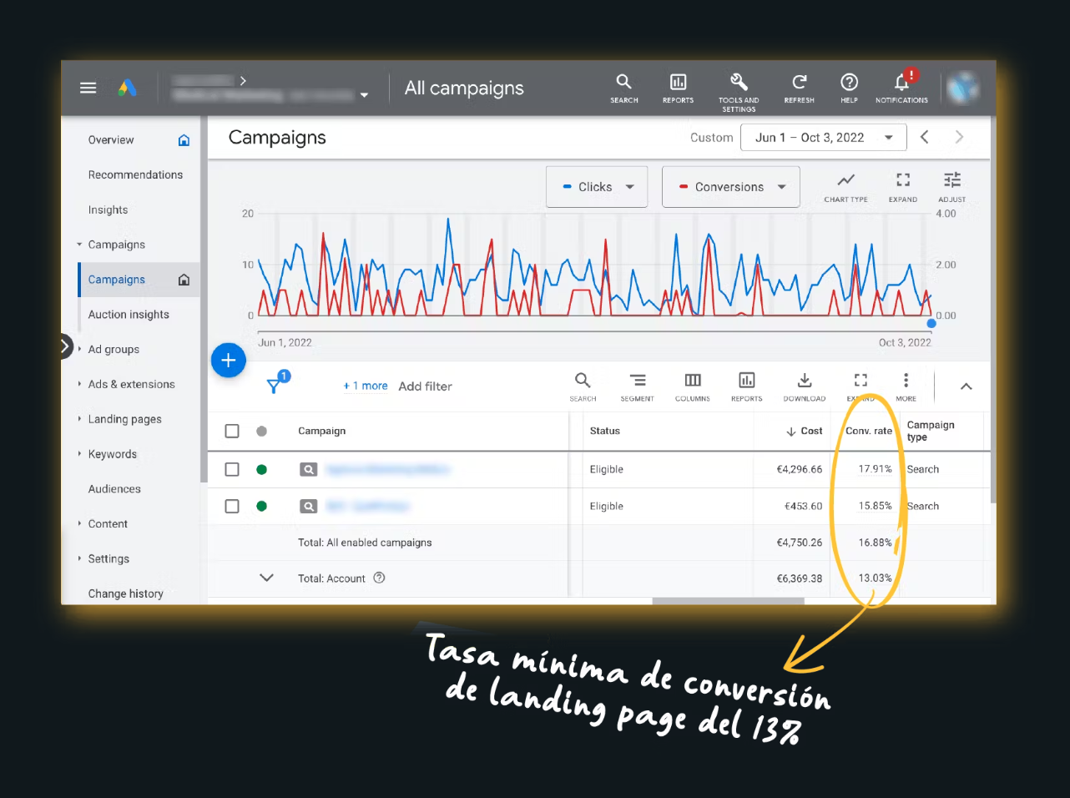
Task: Open Notifications bell with alert badge
Action: [x=901, y=83]
